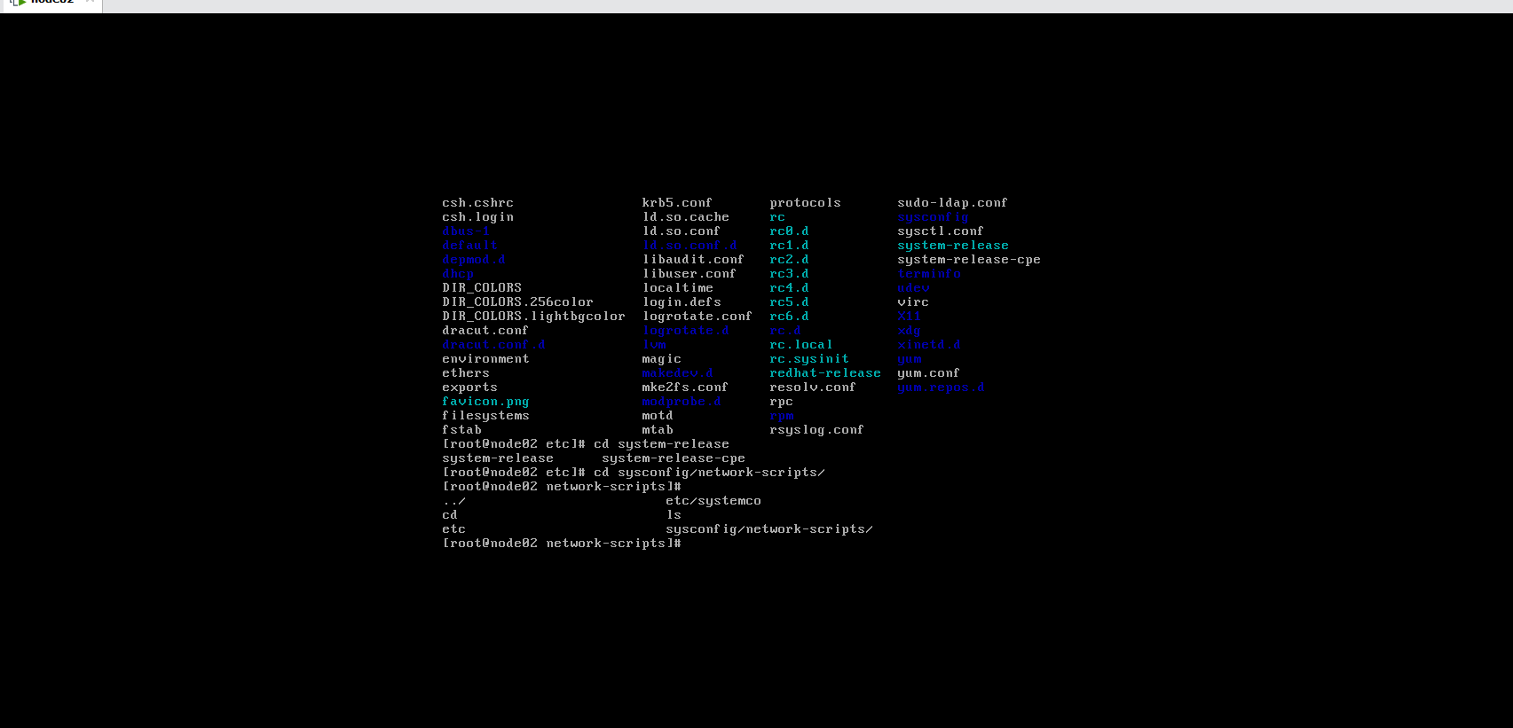
Task: Click the virc file entry
Action: [x=913, y=302]
